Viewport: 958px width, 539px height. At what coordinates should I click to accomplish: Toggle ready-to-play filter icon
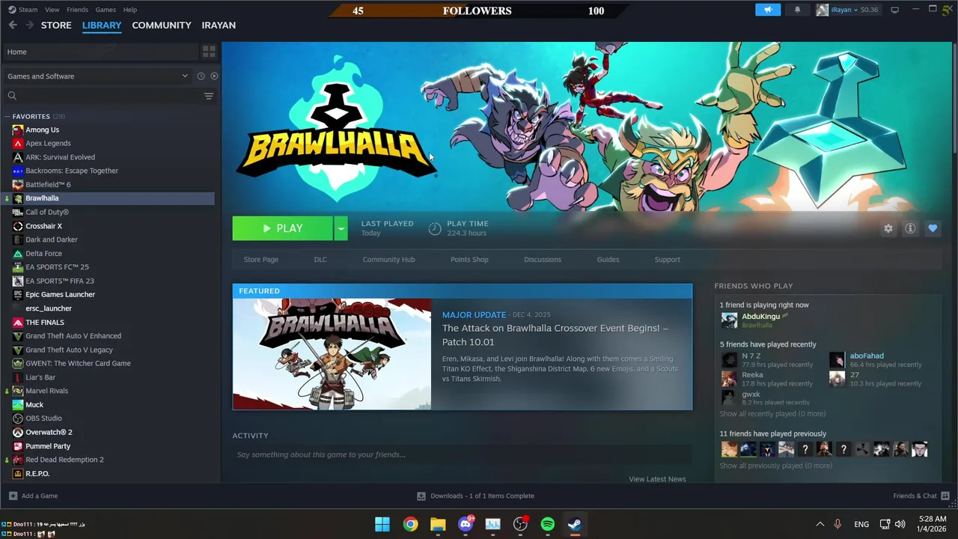point(214,76)
